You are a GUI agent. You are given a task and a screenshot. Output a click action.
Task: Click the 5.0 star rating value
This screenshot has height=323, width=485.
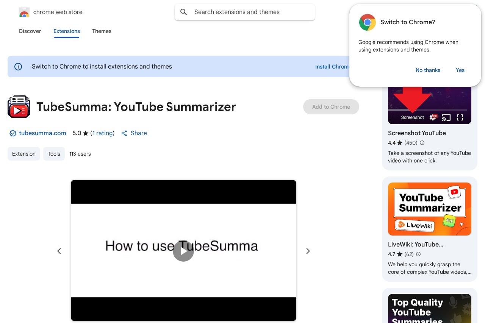click(x=77, y=133)
